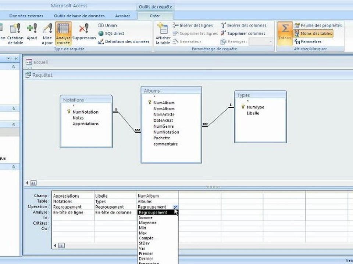Open the Générateur expression builder
The width and height of the screenshot is (353, 264).
coord(187,41)
